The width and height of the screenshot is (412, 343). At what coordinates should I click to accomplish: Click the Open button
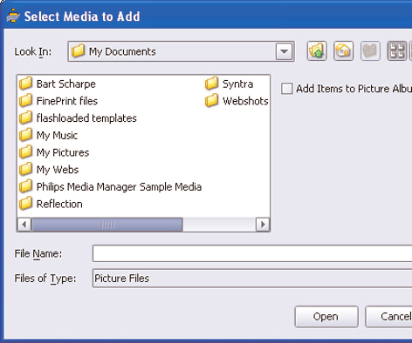point(326,317)
